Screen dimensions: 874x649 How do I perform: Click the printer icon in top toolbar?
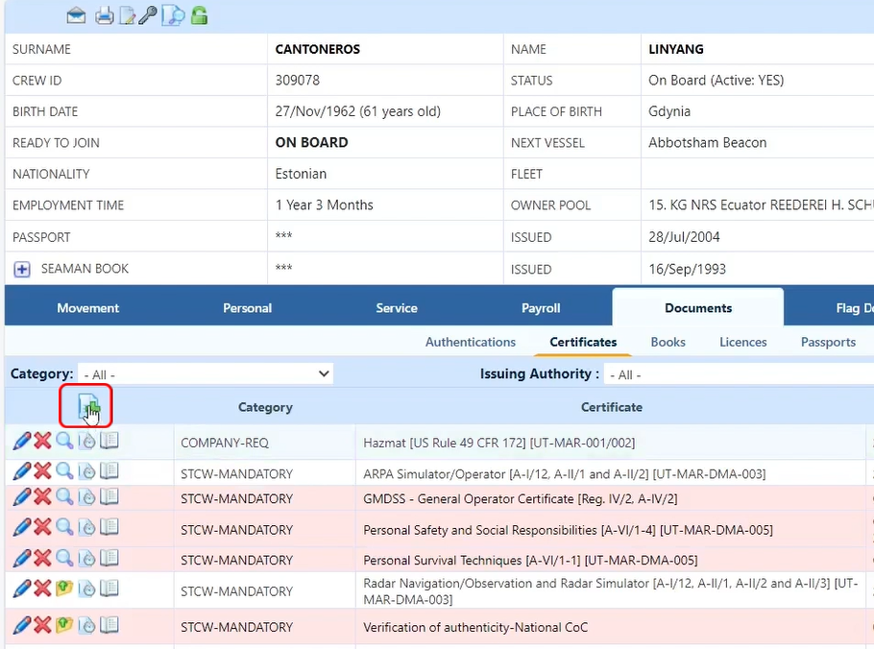[105, 15]
